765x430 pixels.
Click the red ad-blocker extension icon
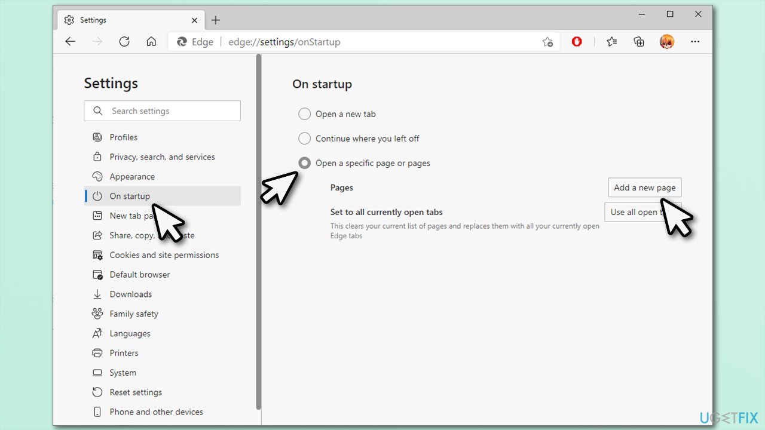click(x=576, y=41)
